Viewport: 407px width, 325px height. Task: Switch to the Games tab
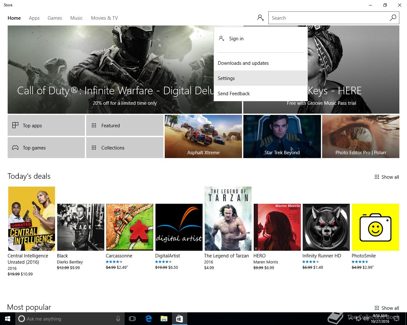click(x=55, y=18)
